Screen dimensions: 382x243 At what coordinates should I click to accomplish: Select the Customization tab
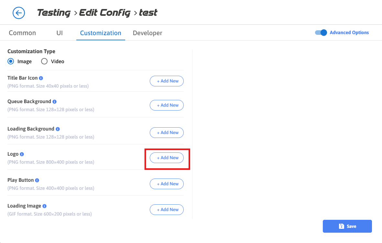[101, 33]
